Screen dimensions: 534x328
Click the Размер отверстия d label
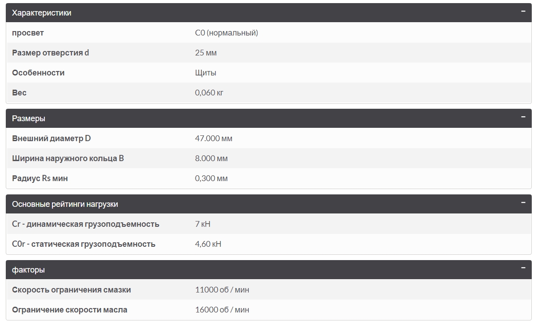pyautogui.click(x=51, y=53)
